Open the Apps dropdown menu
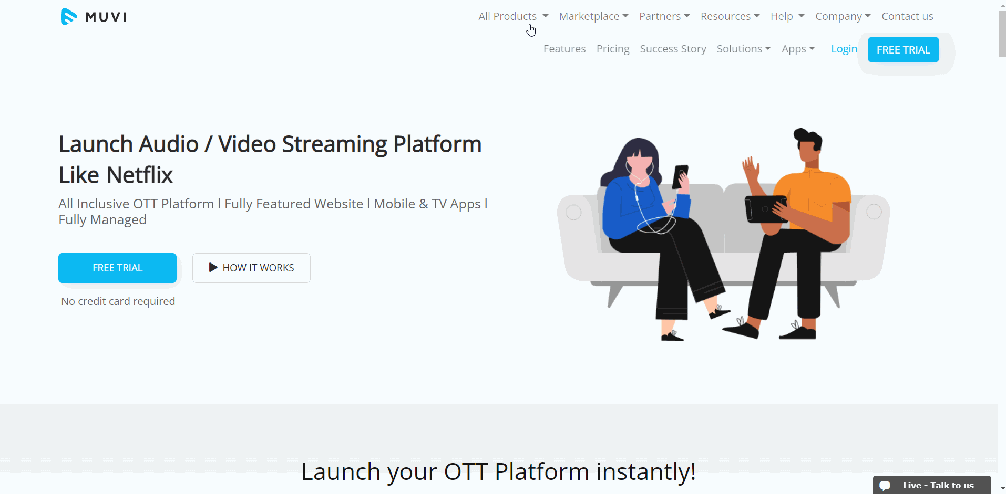 (798, 49)
